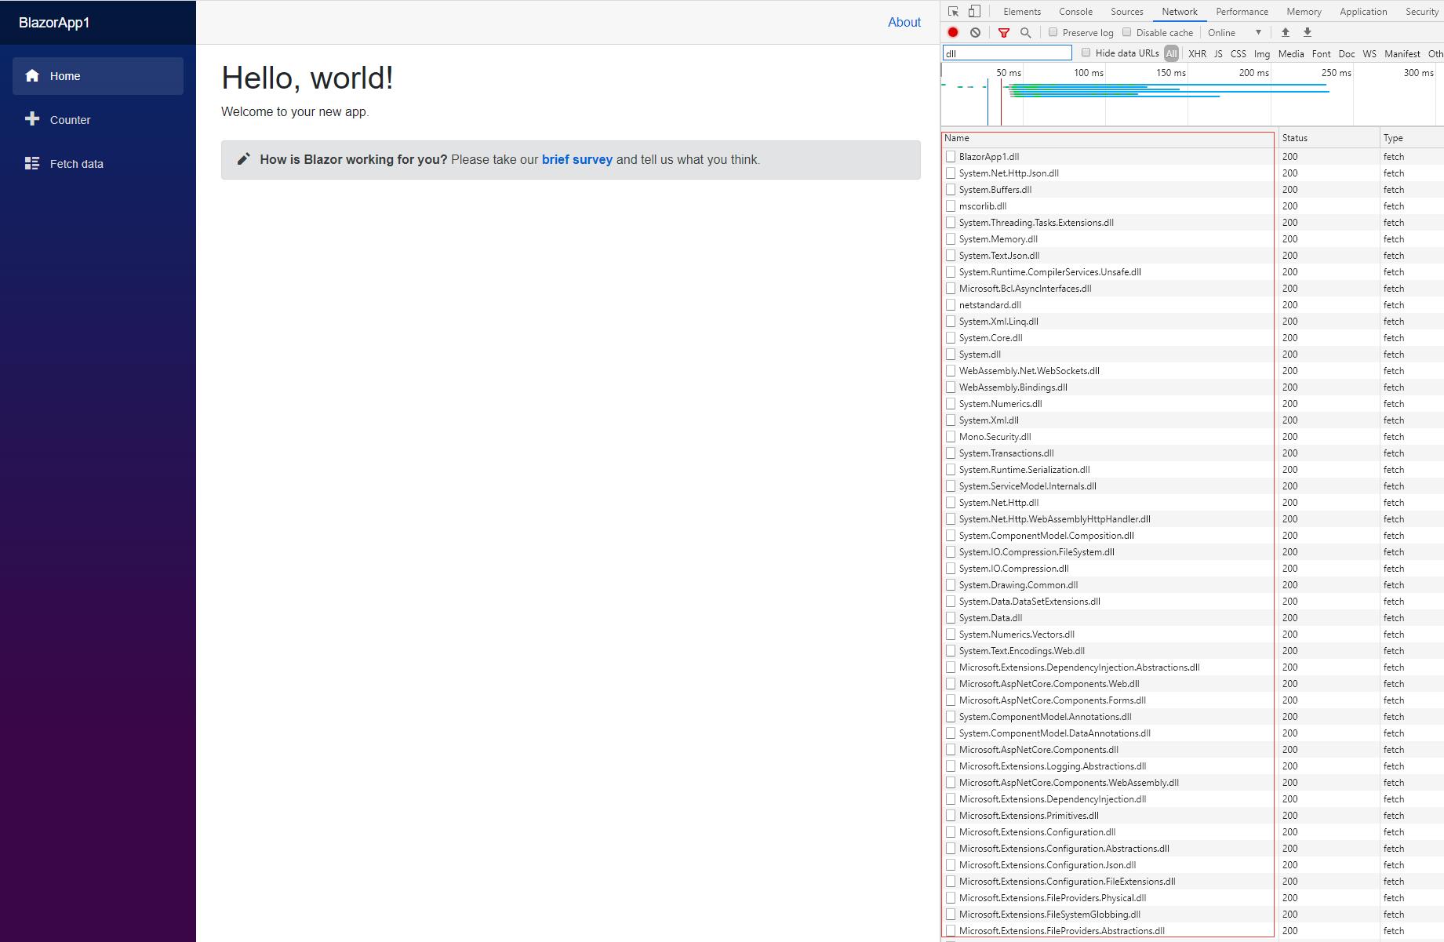Click BlazorApp1 brand title

click(x=54, y=22)
